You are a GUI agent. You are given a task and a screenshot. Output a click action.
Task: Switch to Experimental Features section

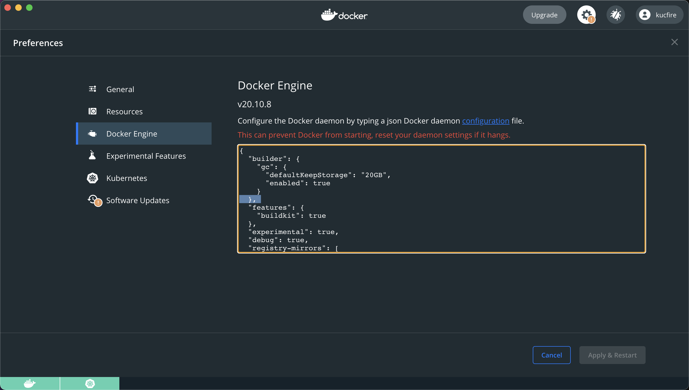point(146,156)
